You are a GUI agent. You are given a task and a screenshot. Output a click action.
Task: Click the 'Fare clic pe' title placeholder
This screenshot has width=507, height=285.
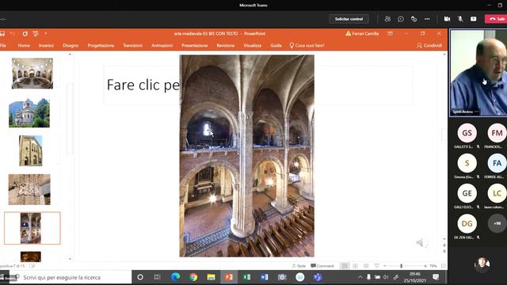(143, 85)
